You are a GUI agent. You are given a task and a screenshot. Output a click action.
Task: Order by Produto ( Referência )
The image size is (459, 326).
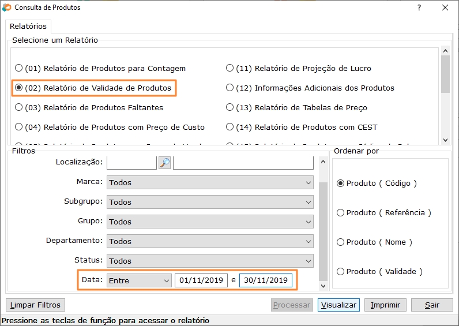(x=384, y=213)
